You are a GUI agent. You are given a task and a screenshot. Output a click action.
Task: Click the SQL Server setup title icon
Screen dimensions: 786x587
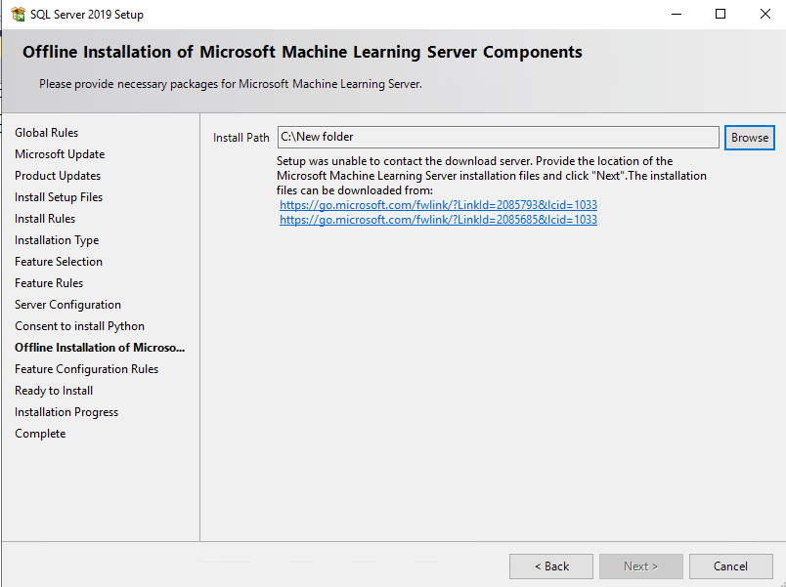(x=18, y=14)
